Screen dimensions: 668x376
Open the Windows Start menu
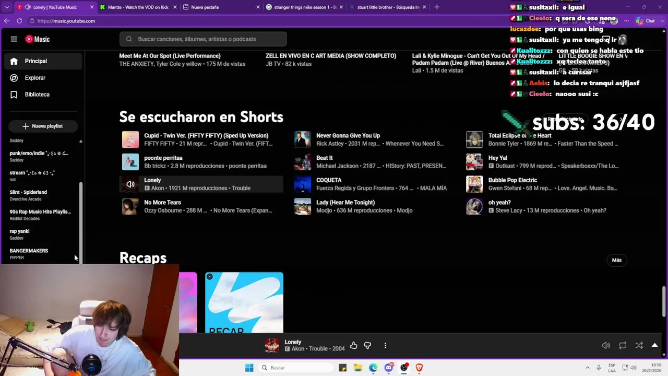pos(249,368)
